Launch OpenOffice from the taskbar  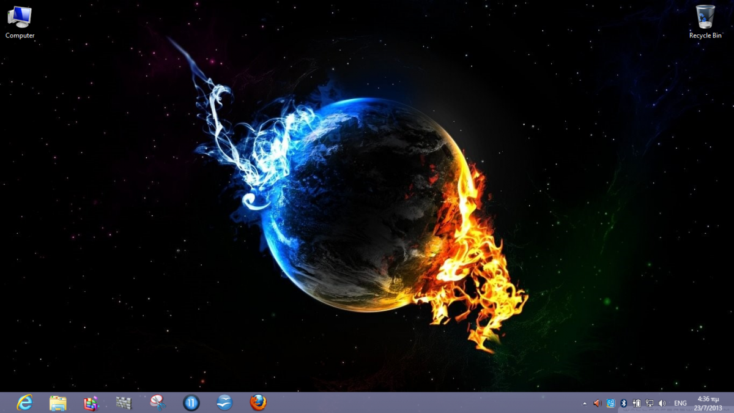click(x=224, y=403)
